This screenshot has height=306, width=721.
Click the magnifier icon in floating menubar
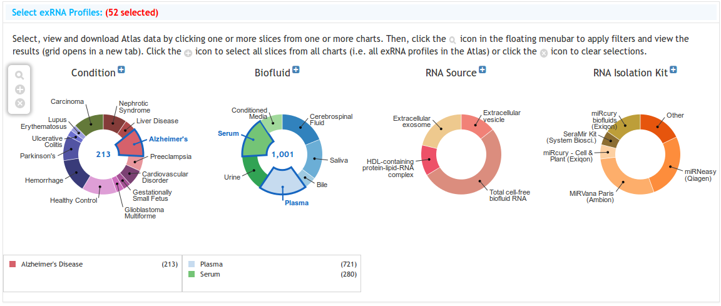tap(19, 75)
